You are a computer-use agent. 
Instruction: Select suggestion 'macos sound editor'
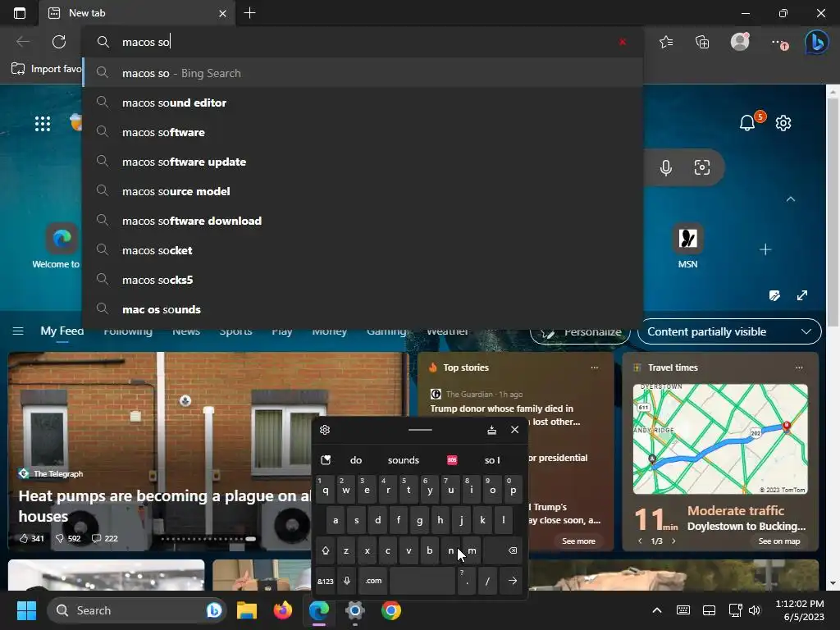click(x=363, y=103)
